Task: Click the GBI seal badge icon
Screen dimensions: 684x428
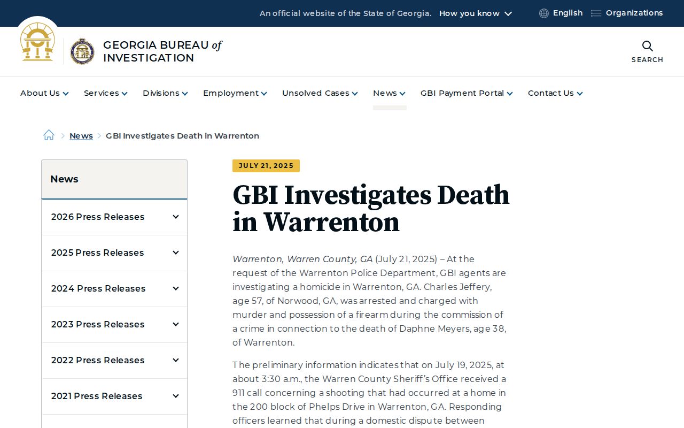Action: (x=82, y=51)
